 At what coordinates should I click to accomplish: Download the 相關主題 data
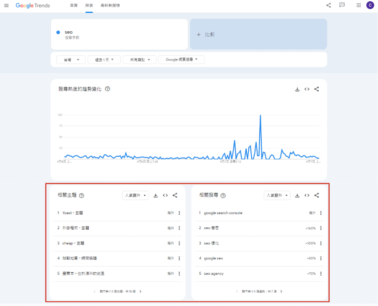coord(156,196)
